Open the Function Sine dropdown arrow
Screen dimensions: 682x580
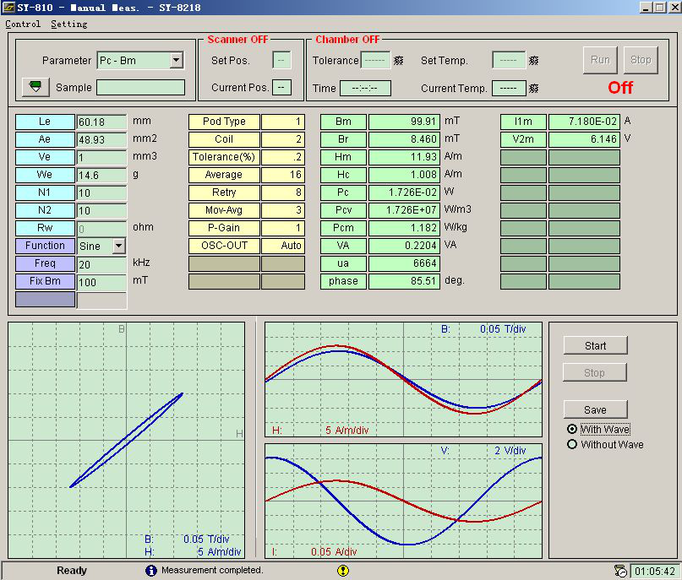point(119,246)
